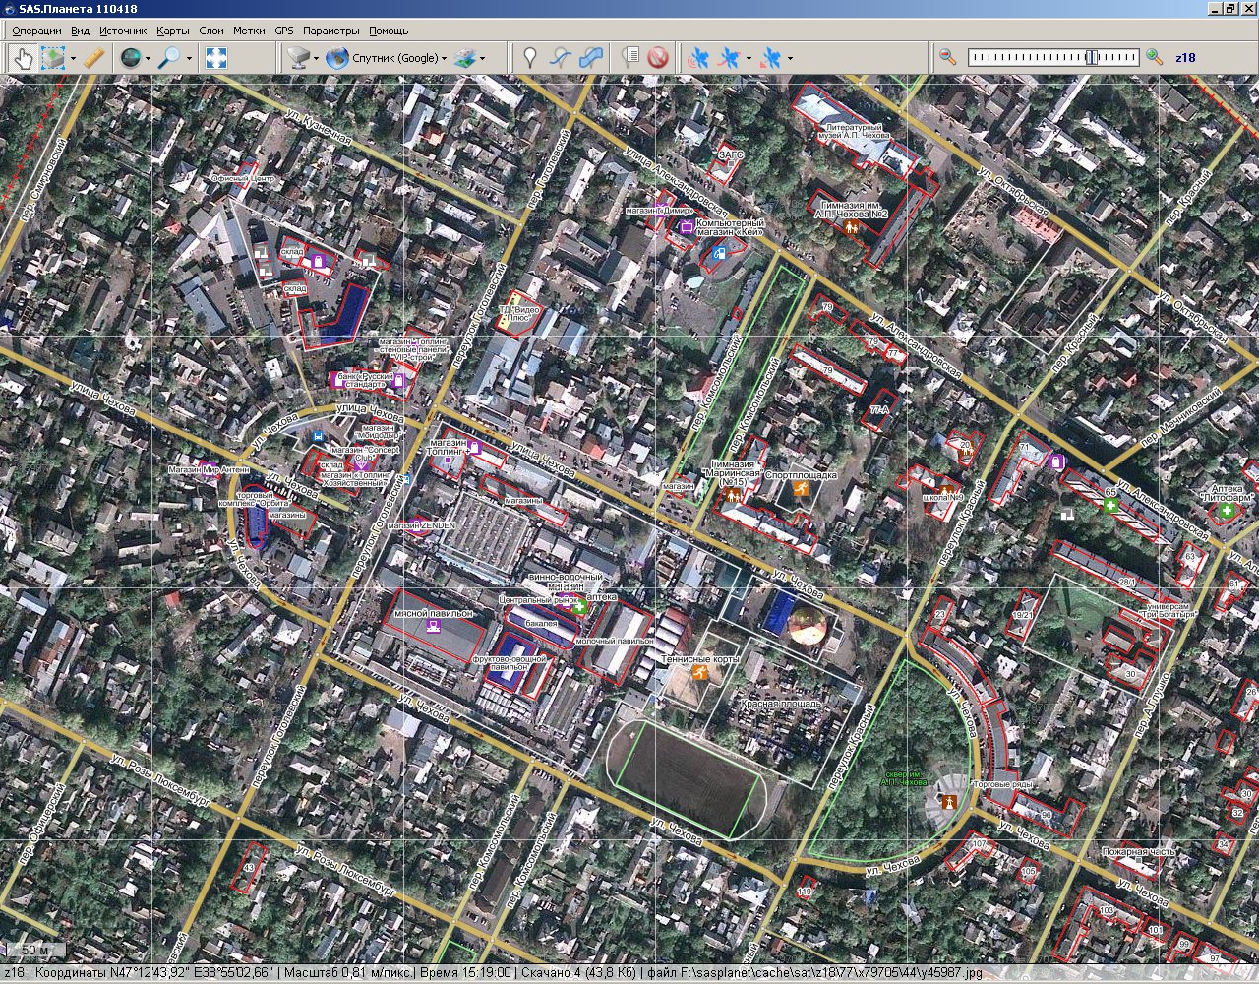Select the ruler distance measurement tool

click(x=94, y=58)
